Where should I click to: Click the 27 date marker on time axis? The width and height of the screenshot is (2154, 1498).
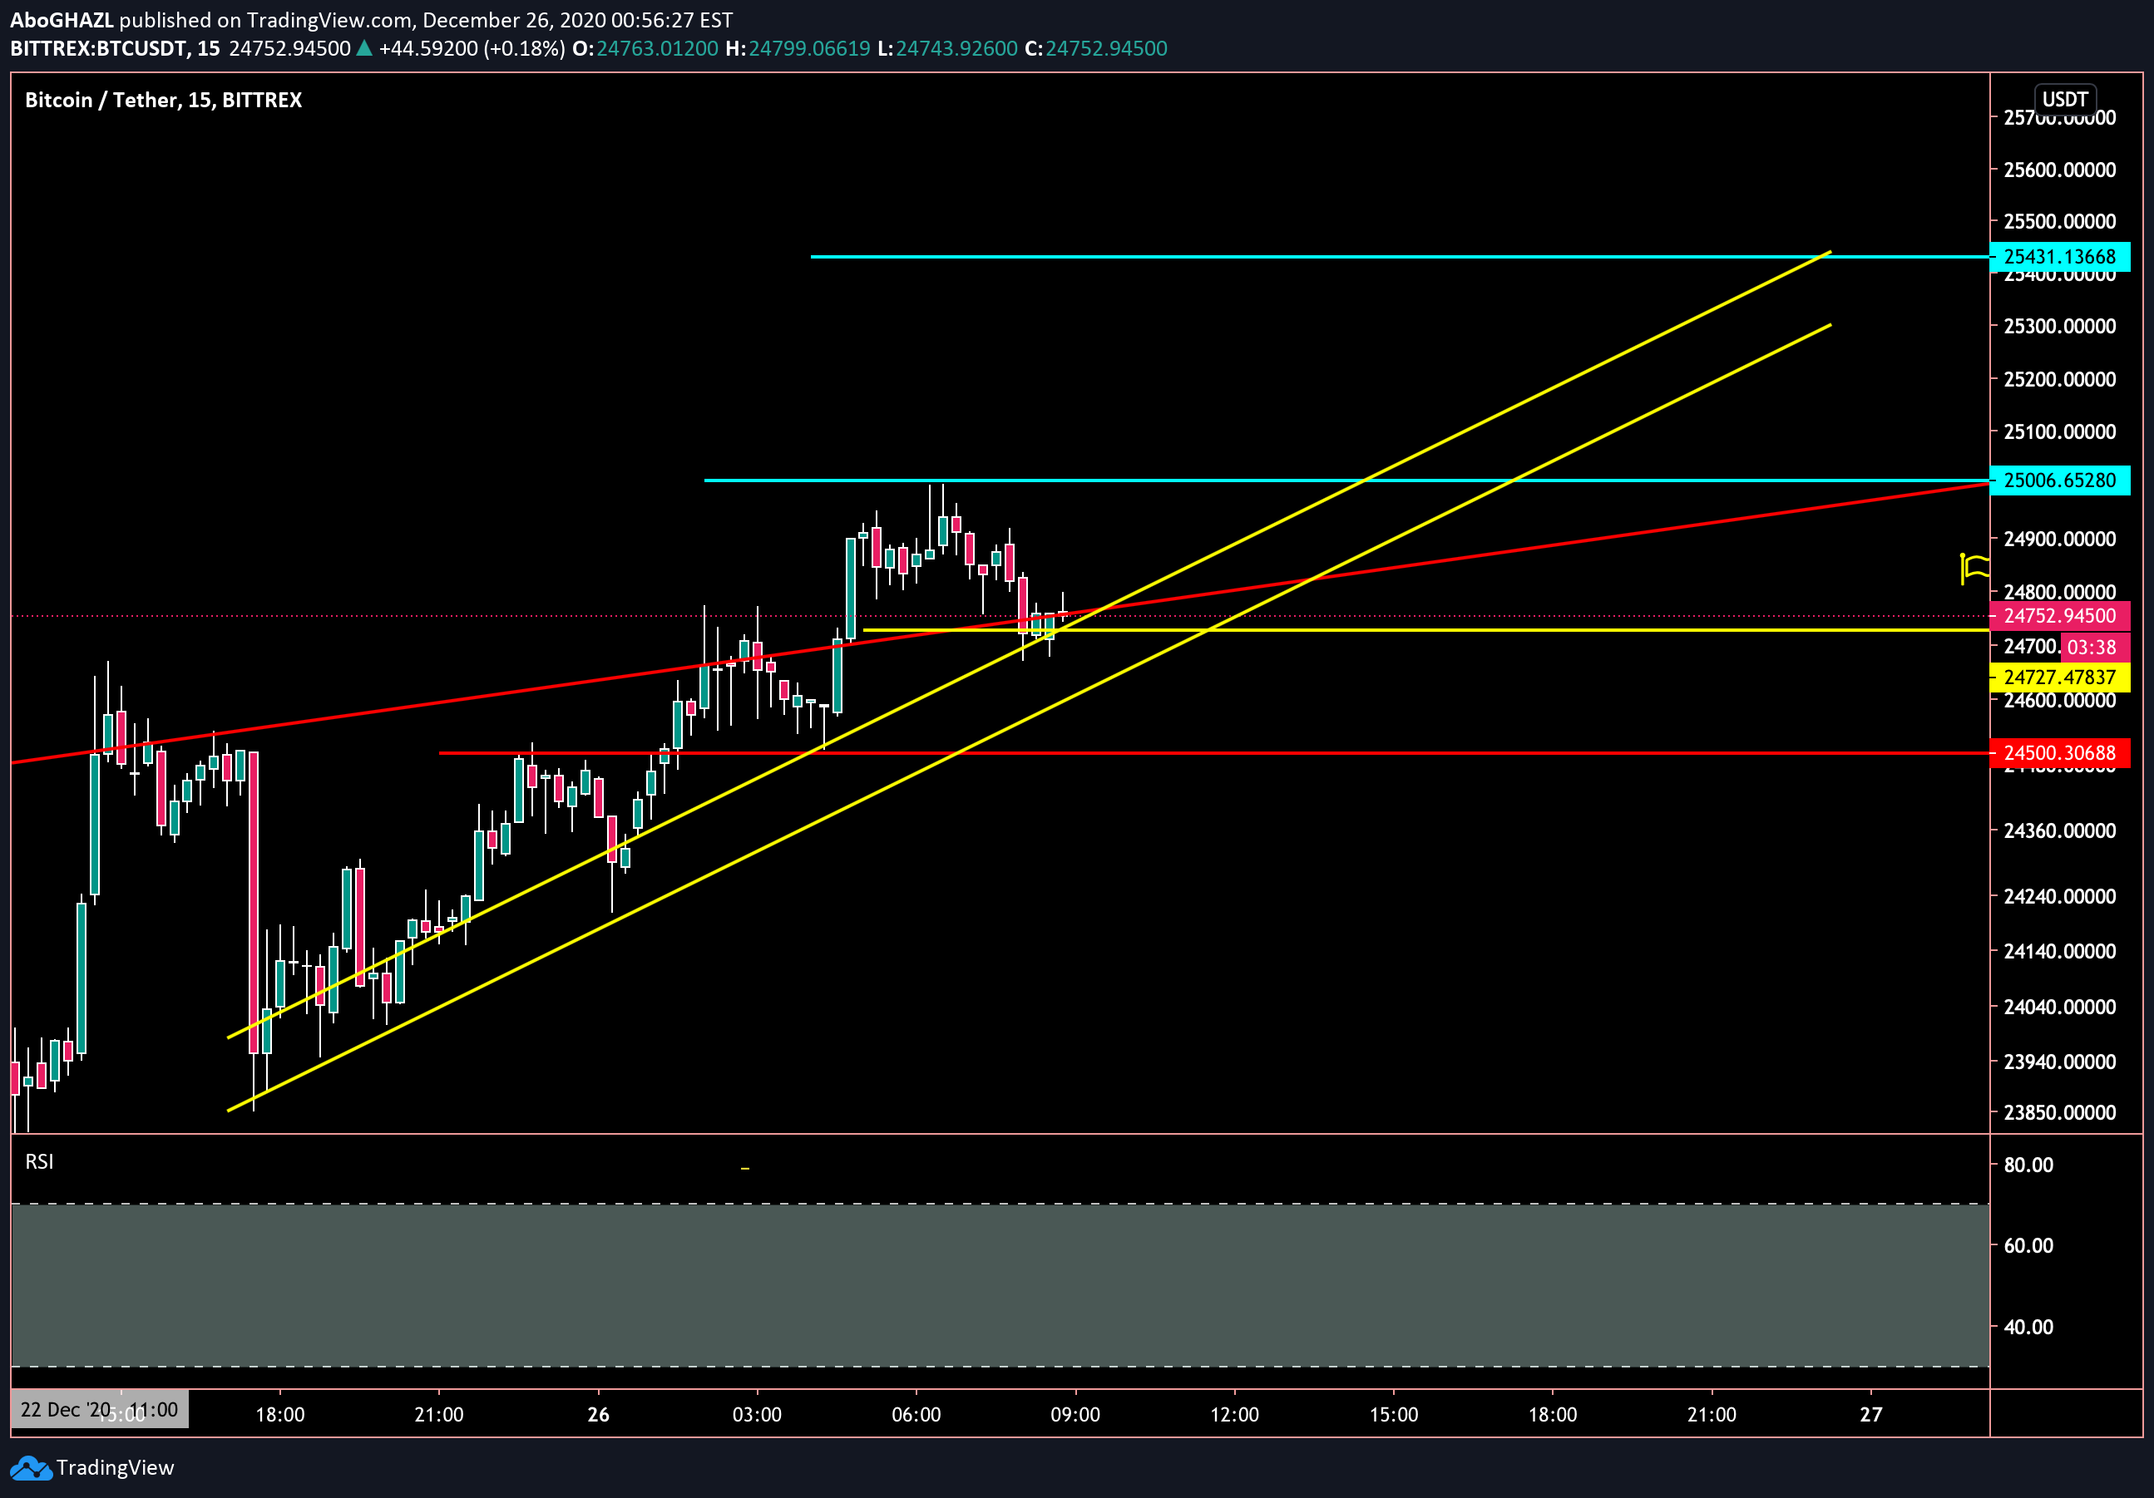click(1870, 1413)
